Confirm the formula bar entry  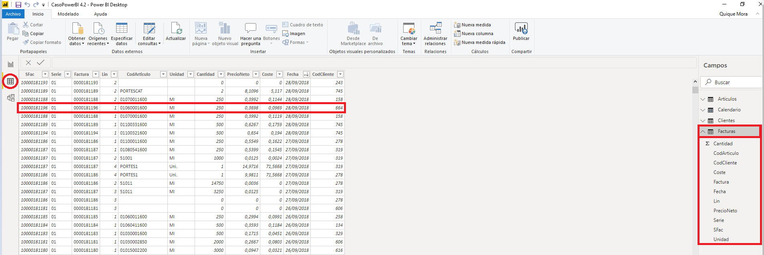(x=40, y=63)
